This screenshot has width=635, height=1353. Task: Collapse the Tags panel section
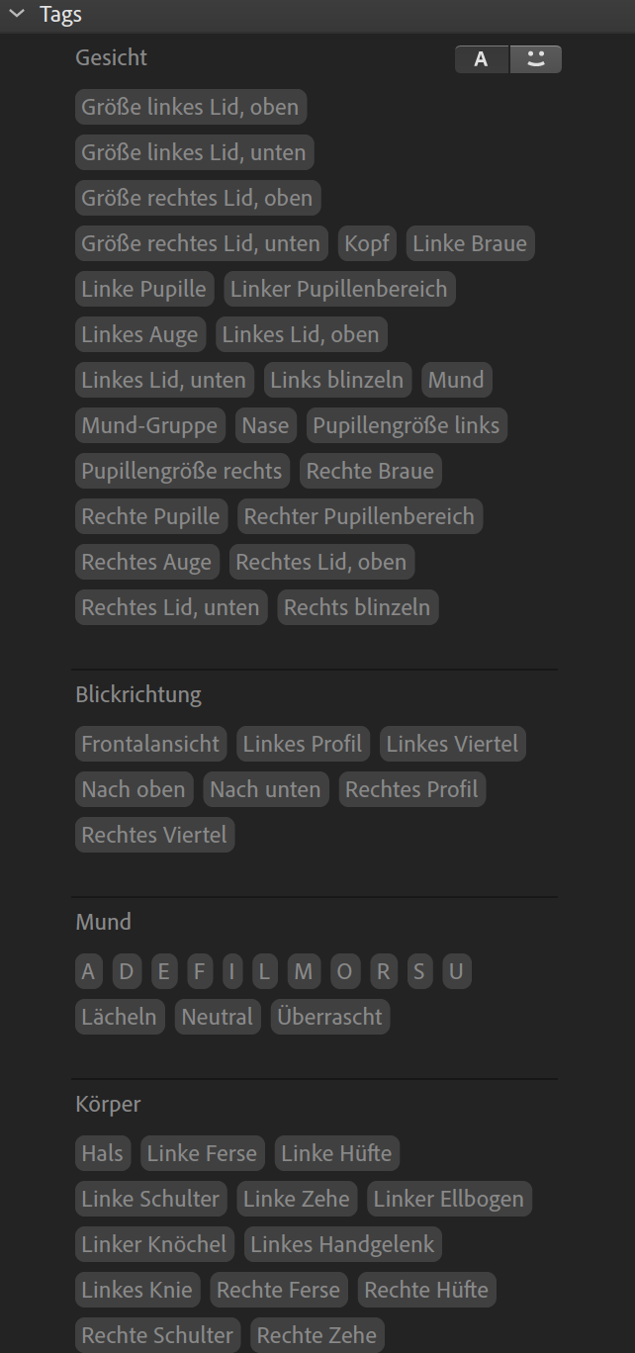tap(17, 14)
